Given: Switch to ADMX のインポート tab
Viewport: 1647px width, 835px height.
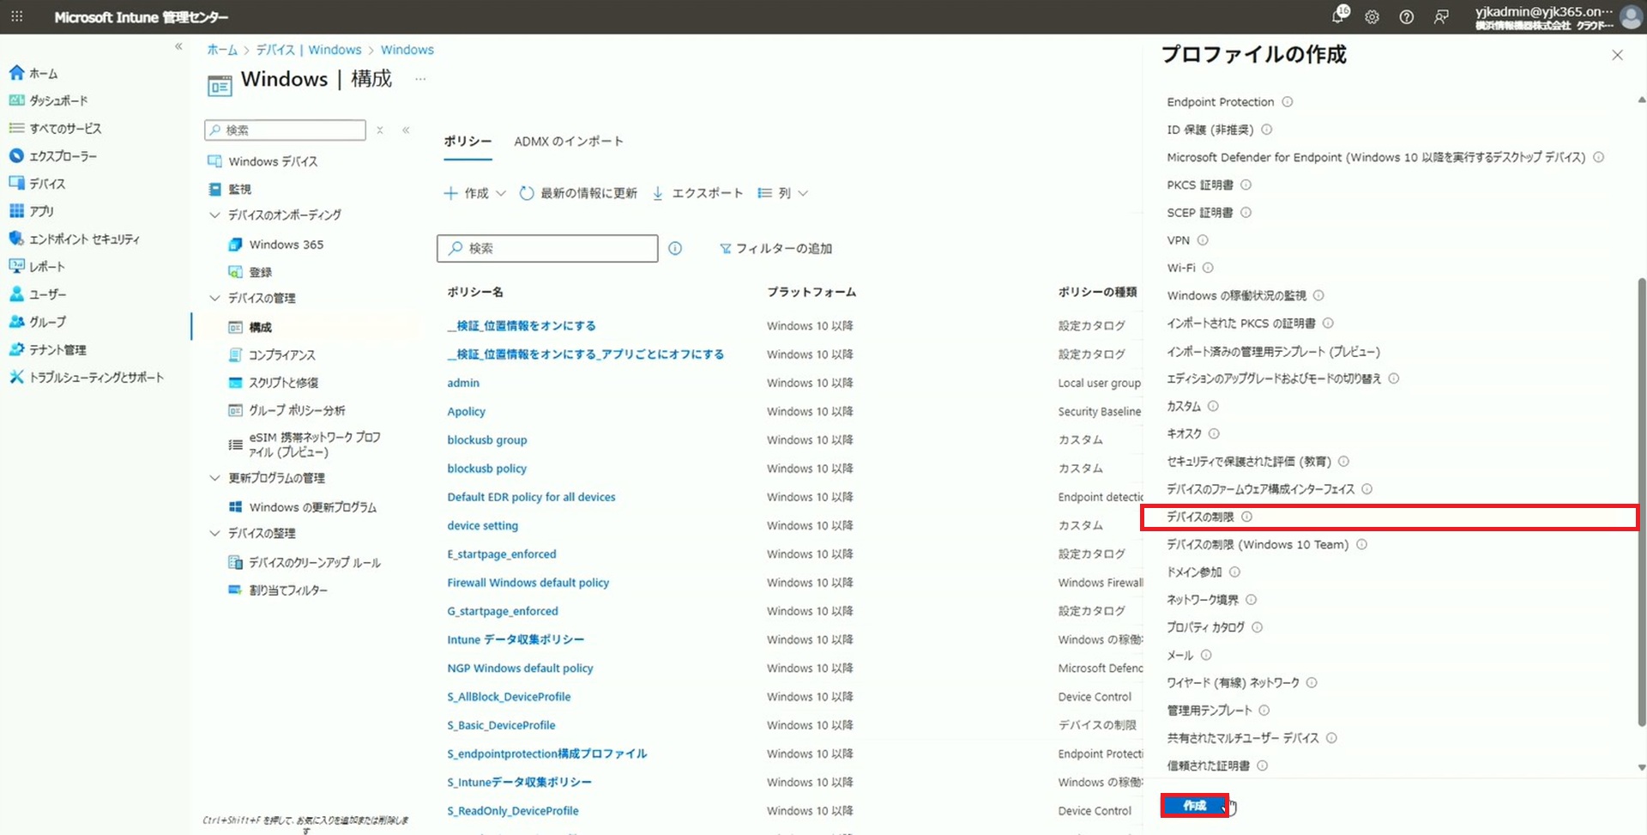Looking at the screenshot, I should click(x=568, y=142).
